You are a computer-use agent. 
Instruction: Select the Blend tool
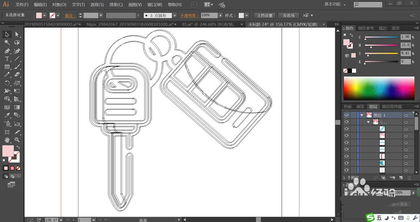tap(17, 115)
